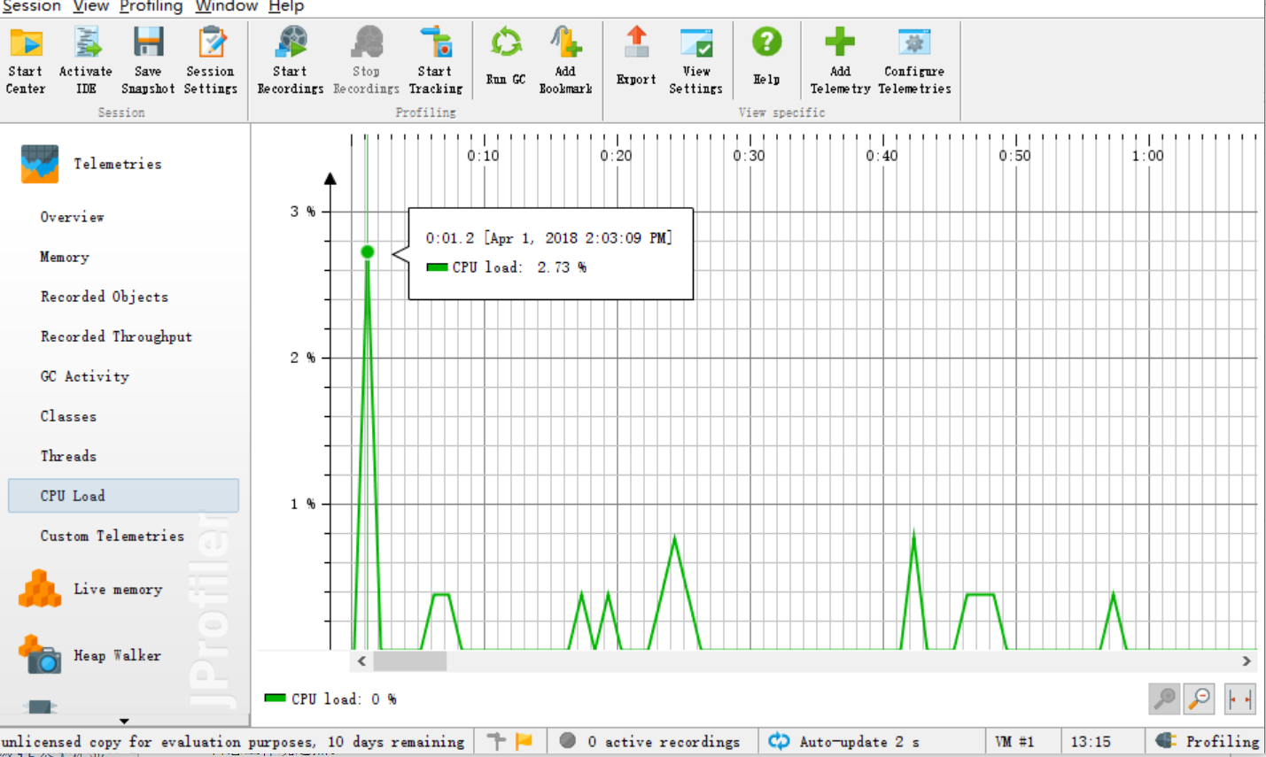The image size is (1266, 757).
Task: Open View Settings
Action: pyautogui.click(x=696, y=60)
